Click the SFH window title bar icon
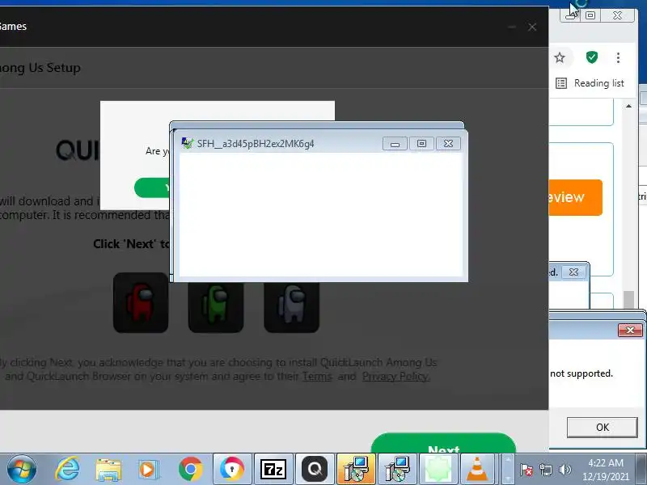The height and width of the screenshot is (485, 647). [x=188, y=144]
